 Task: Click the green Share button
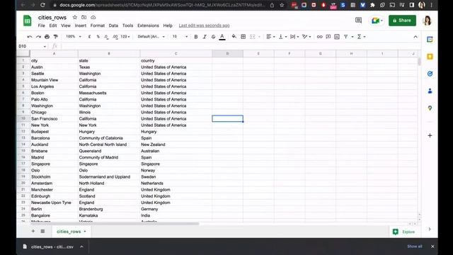tap(402, 21)
